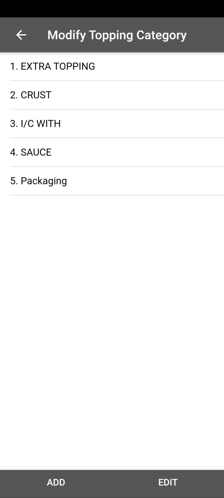The width and height of the screenshot is (224, 498).
Task: Select the EXTRA TOPPING category
Action: pyautogui.click(x=112, y=66)
